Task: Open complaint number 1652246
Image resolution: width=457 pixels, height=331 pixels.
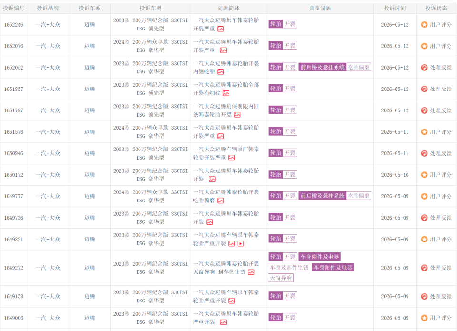Action: 14,25
